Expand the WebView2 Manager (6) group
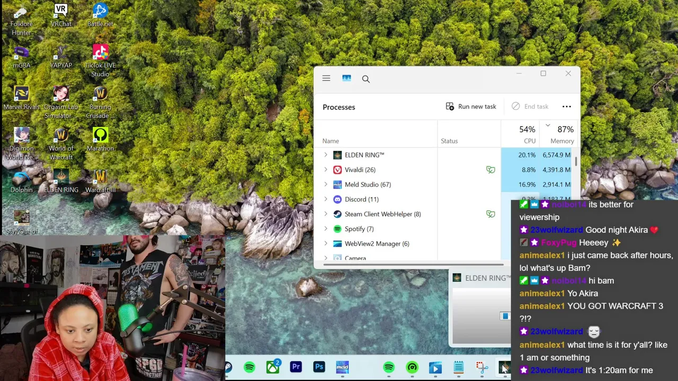678x381 pixels. (326, 244)
